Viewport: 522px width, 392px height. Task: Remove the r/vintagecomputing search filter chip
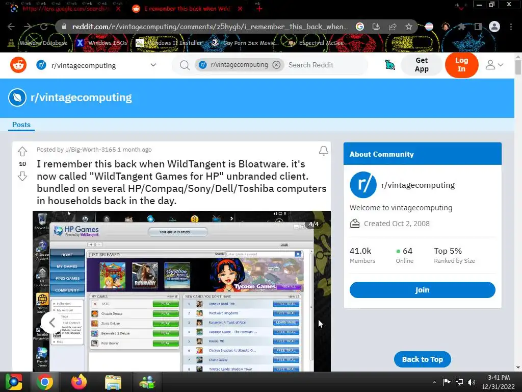[276, 65]
